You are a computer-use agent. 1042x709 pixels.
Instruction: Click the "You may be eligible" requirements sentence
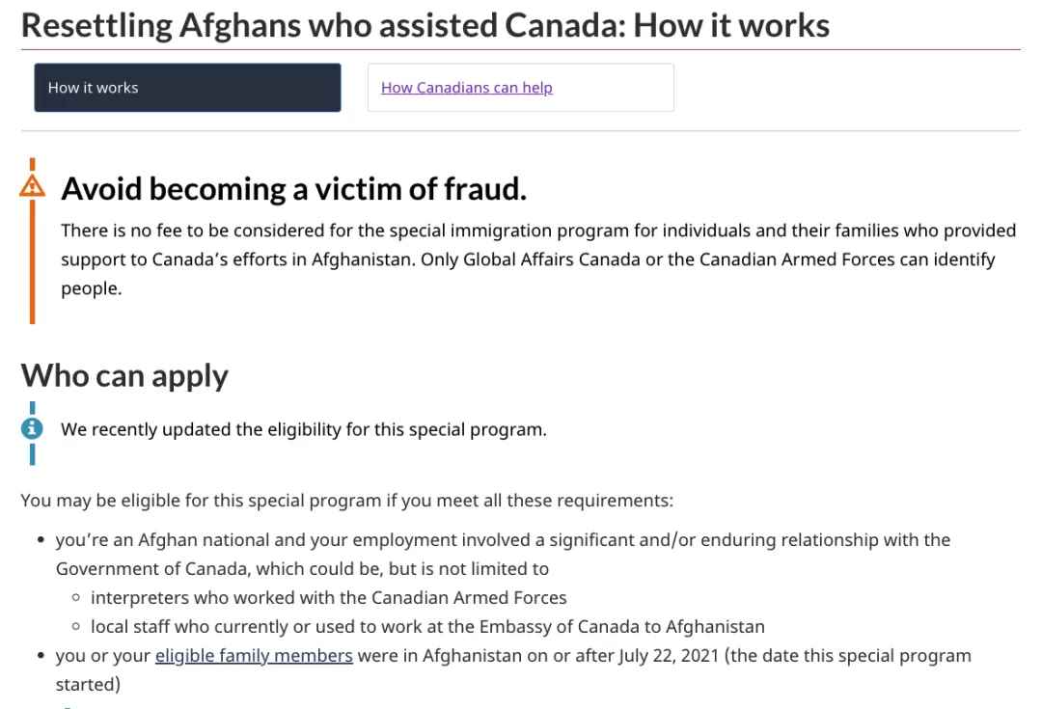347,501
